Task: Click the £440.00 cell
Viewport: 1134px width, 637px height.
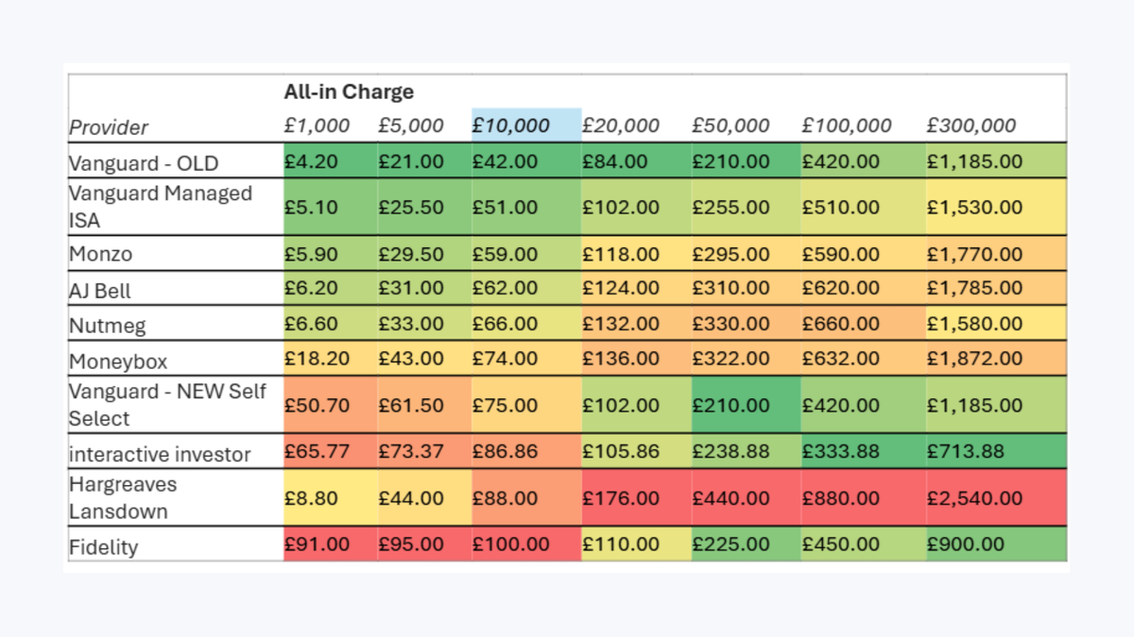Action: pyautogui.click(x=746, y=497)
